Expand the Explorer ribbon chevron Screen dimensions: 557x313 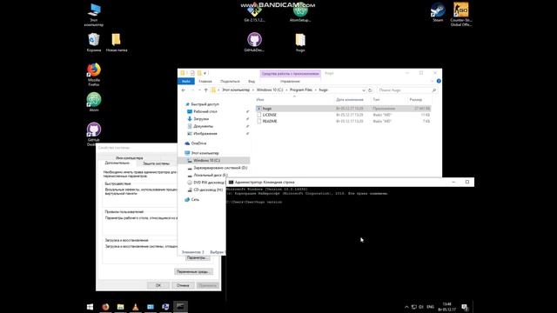pyautogui.click(x=432, y=81)
